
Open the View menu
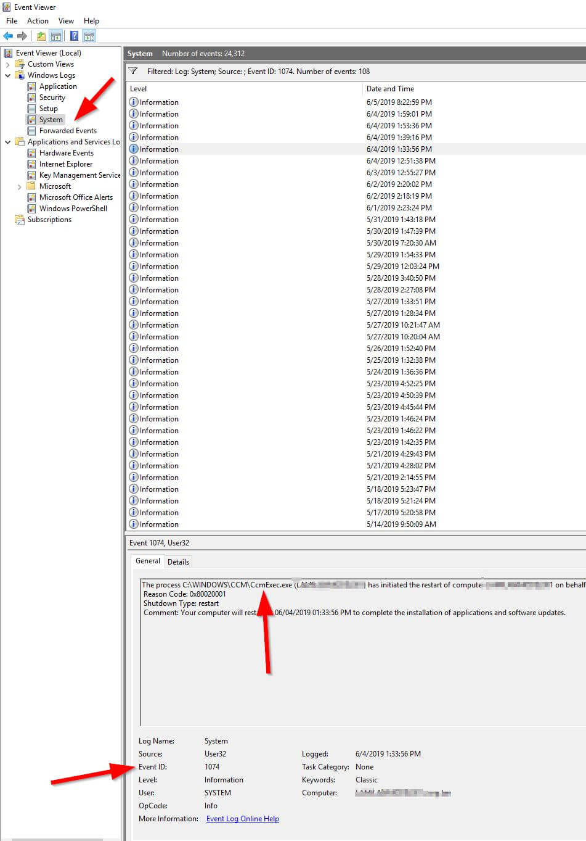[x=66, y=21]
